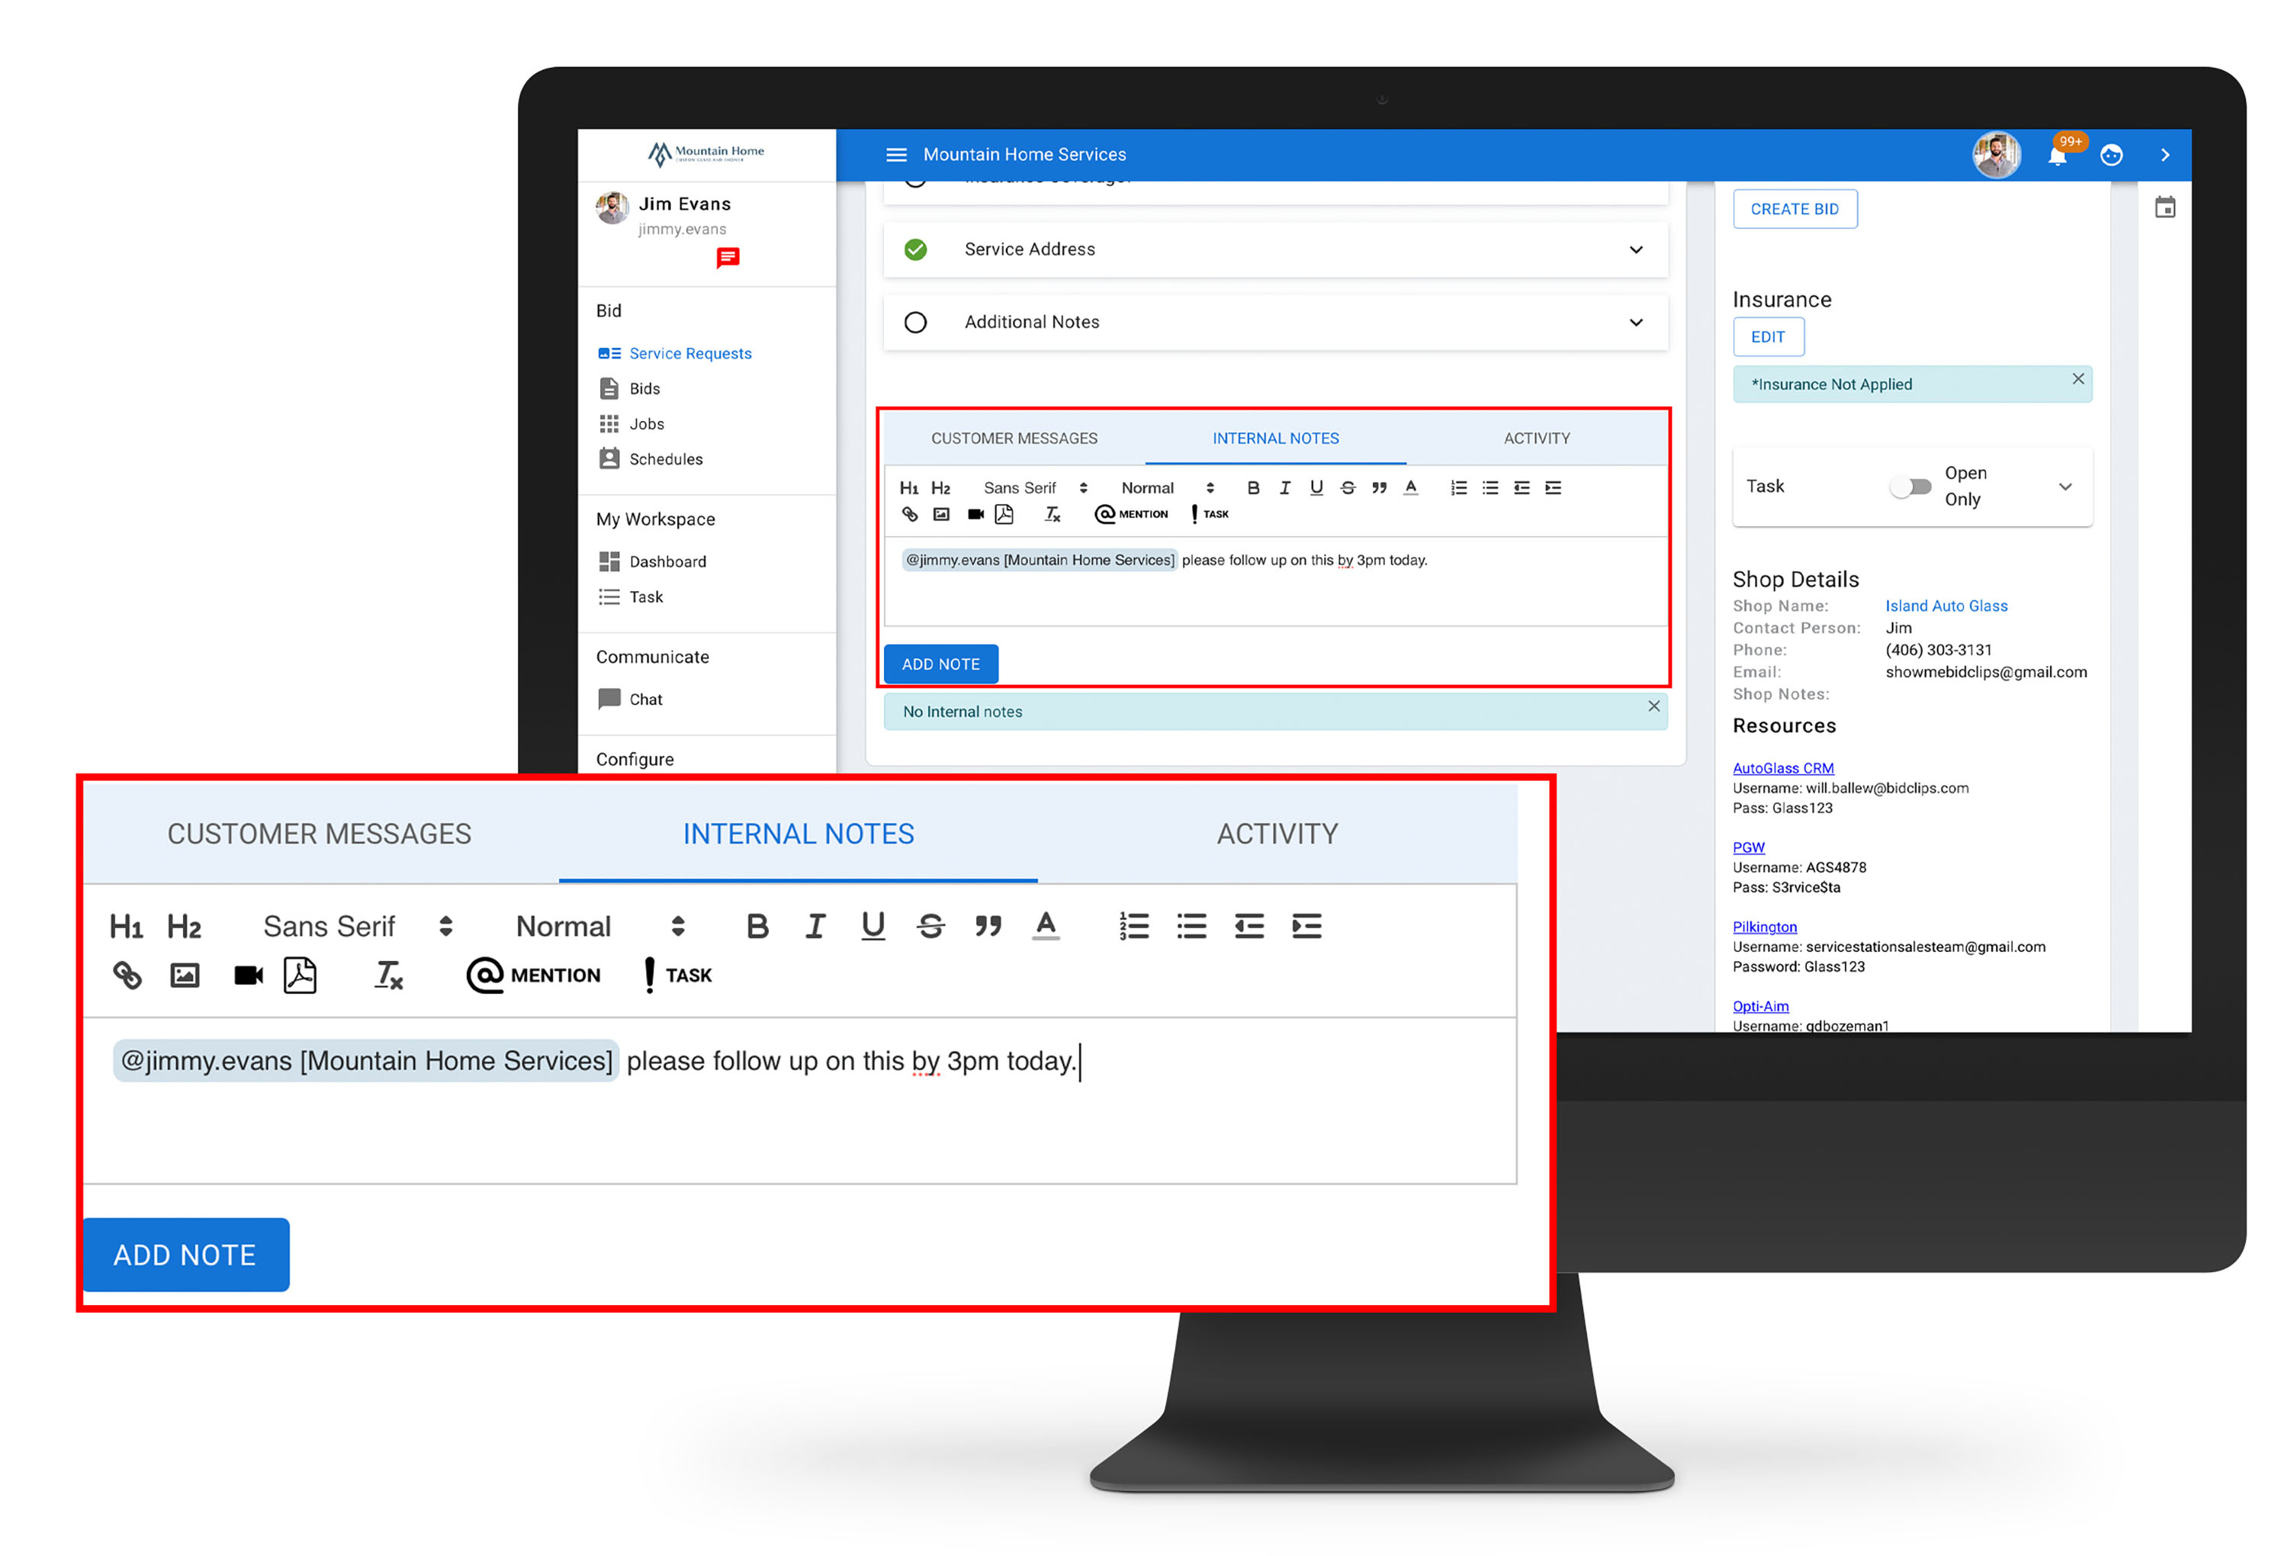The width and height of the screenshot is (2288, 1556).
Task: Select the Additional Notes circle indicator
Action: (916, 322)
